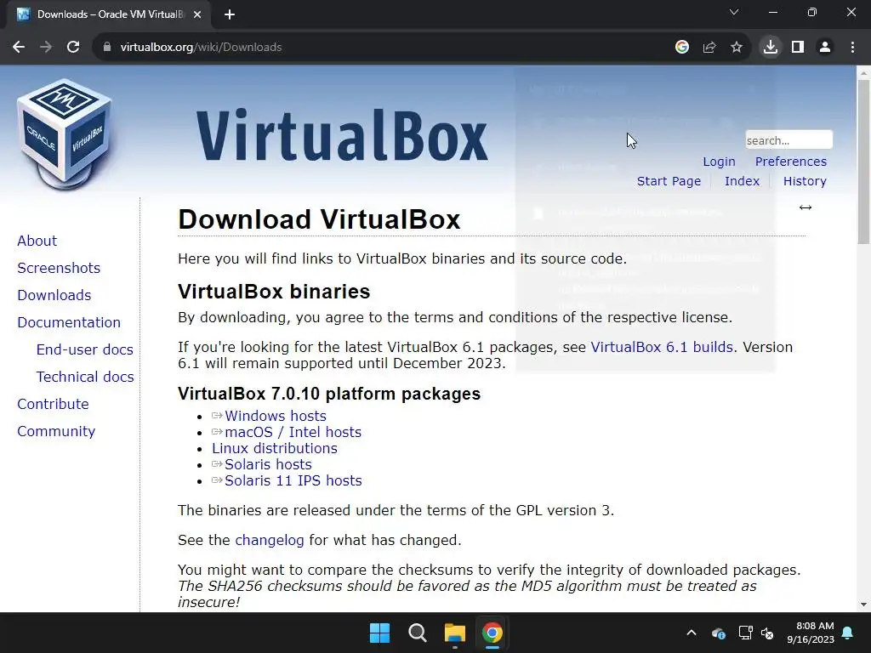Download Windows hosts package
The width and height of the screenshot is (871, 653).
pos(276,416)
